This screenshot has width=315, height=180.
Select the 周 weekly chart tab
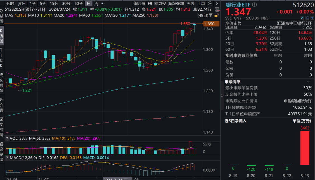96,3
